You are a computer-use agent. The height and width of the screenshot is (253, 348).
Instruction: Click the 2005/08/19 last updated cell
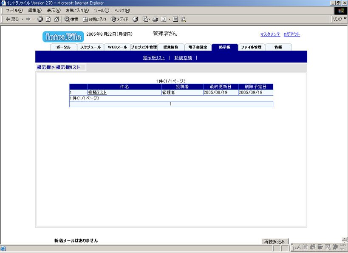coord(221,92)
